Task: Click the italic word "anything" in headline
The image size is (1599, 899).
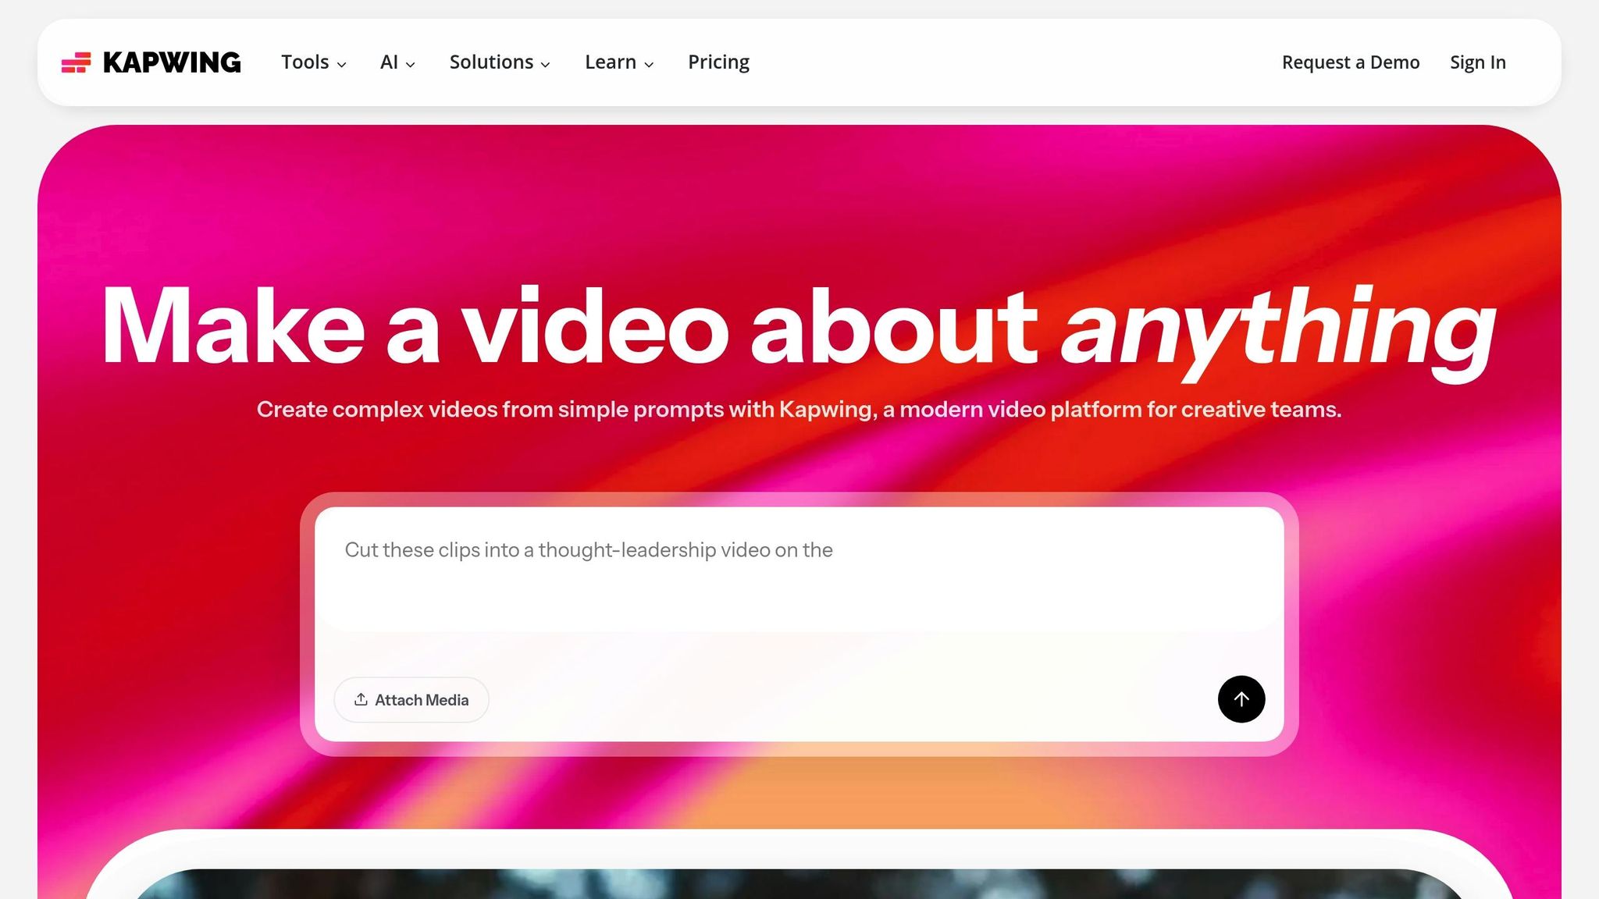Action: pyautogui.click(x=1277, y=326)
